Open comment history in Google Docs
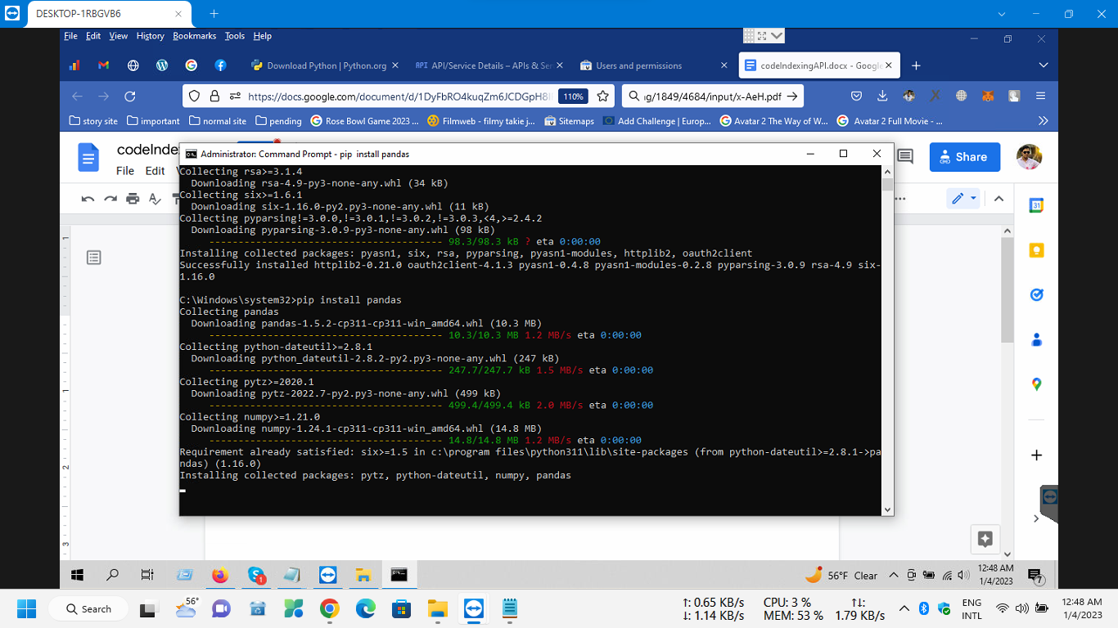Image resolution: width=1118 pixels, height=628 pixels. (x=905, y=156)
